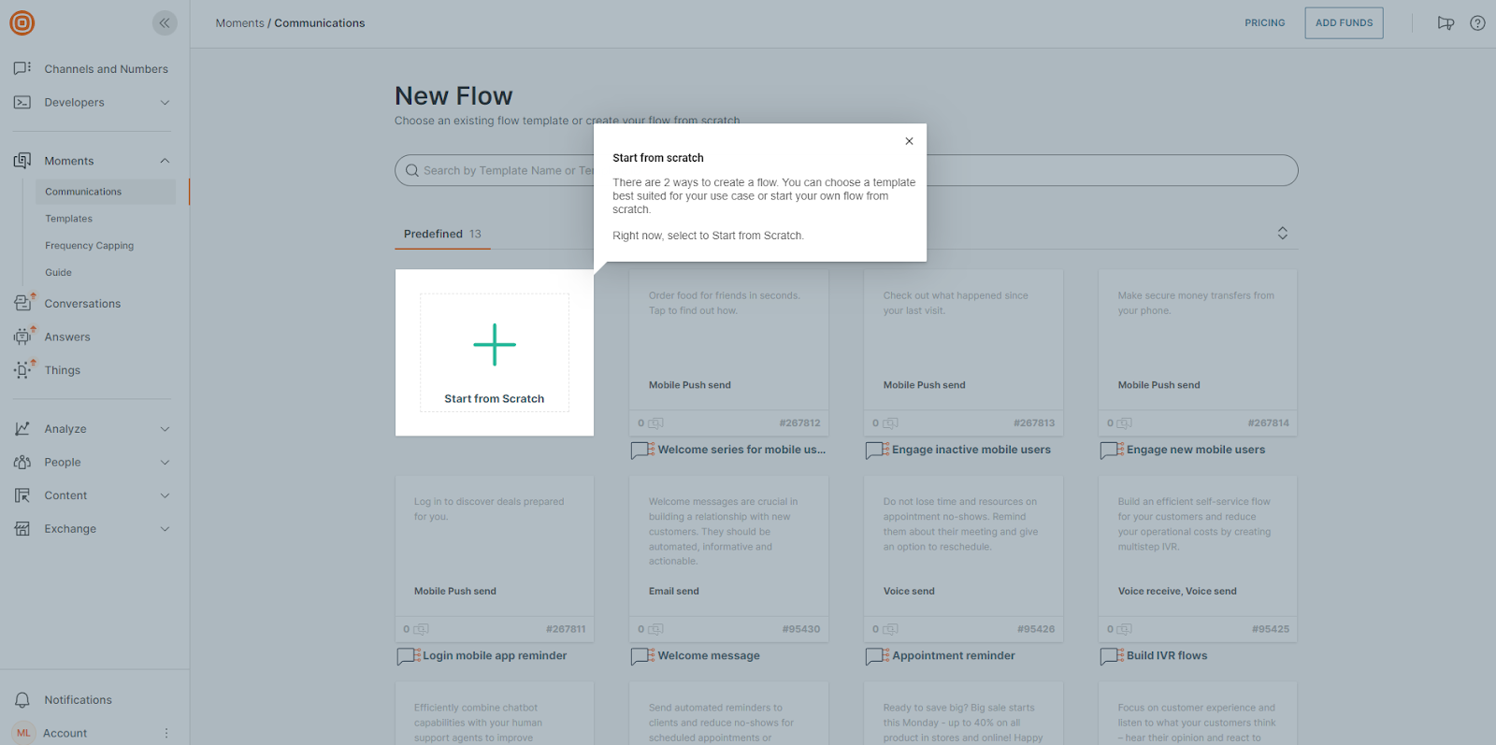The height and width of the screenshot is (745, 1496).
Task: Click the Infobip logo icon
Action: pos(22,22)
